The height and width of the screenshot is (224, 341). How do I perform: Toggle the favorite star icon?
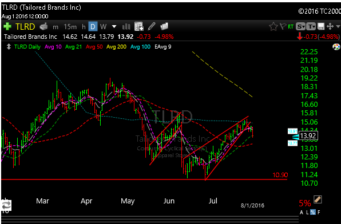(273, 26)
